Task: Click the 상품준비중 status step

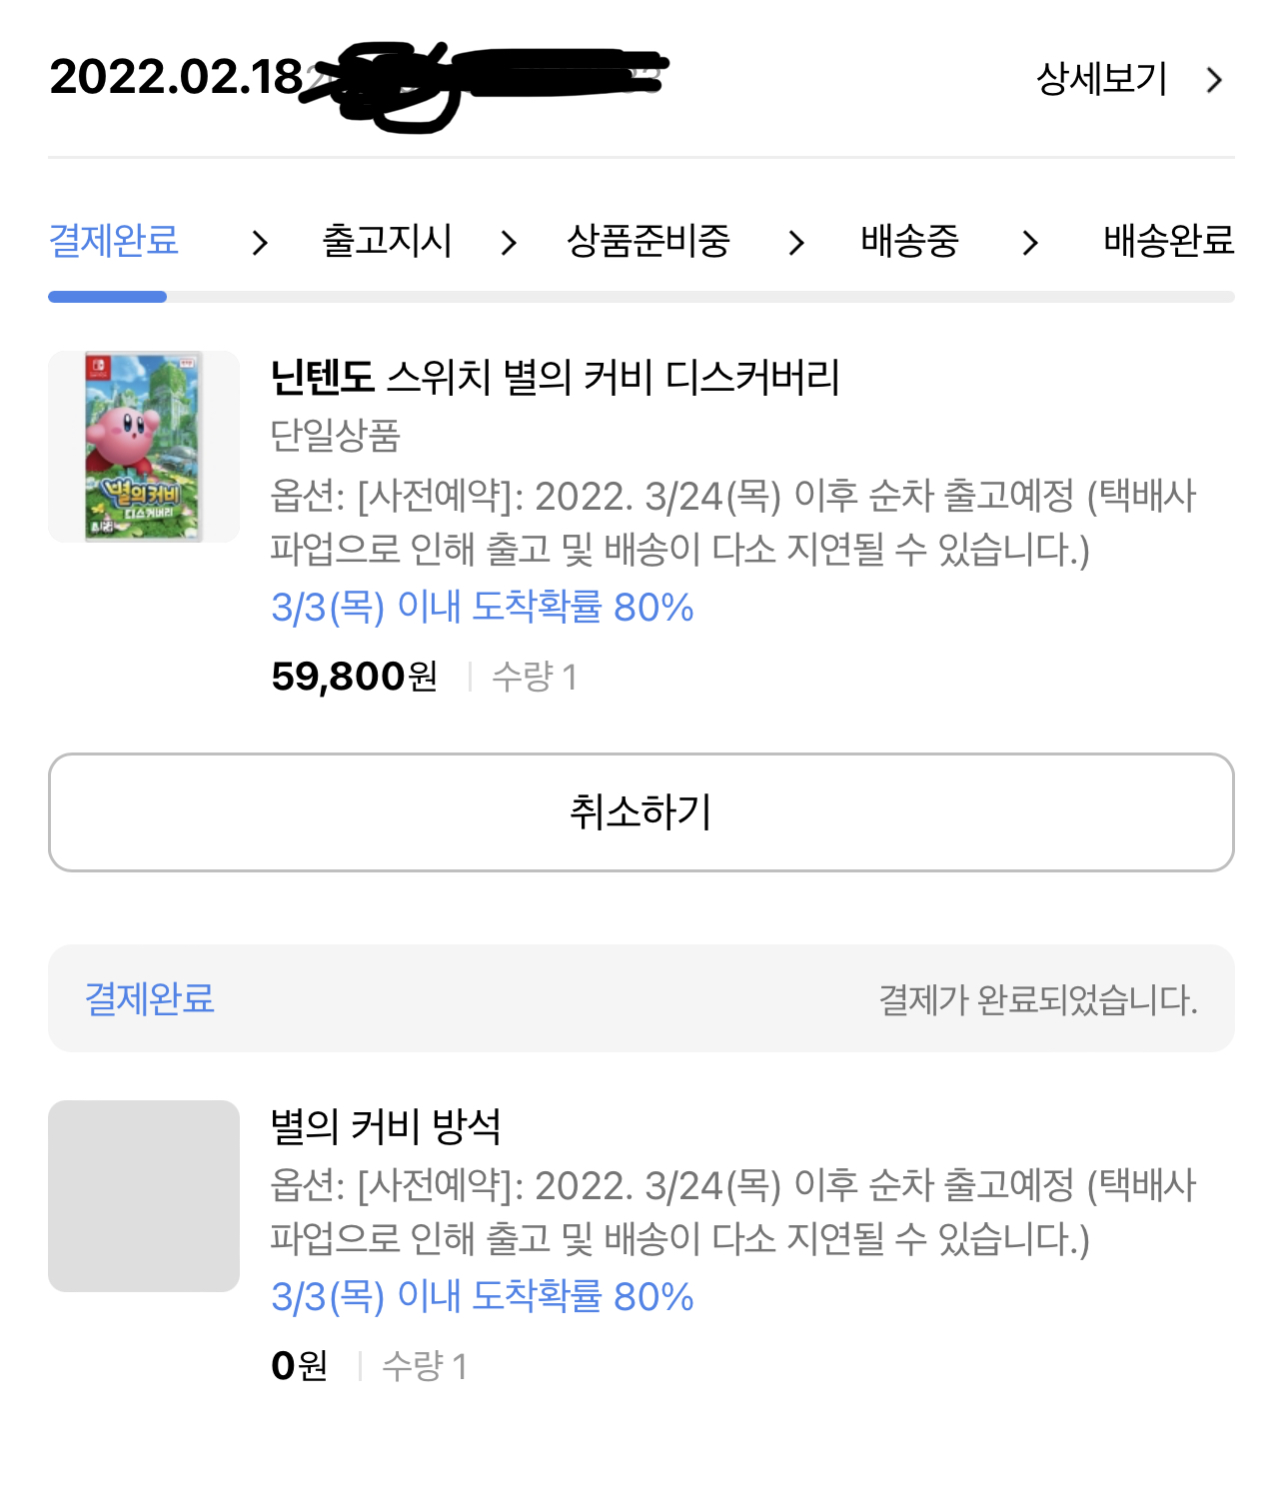Action: click(648, 241)
